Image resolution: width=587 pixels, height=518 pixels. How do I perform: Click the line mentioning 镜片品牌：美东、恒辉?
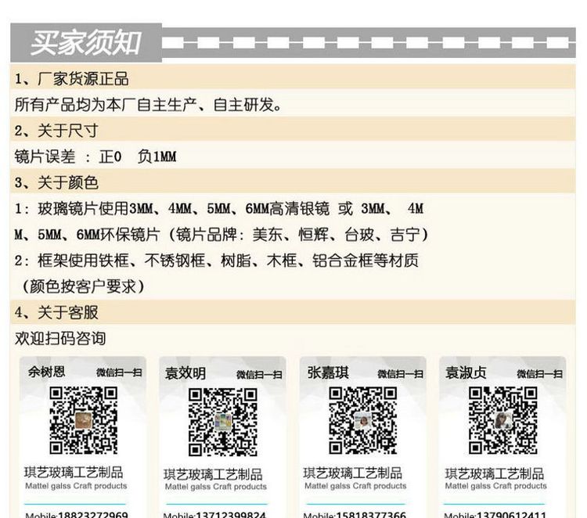(221, 235)
